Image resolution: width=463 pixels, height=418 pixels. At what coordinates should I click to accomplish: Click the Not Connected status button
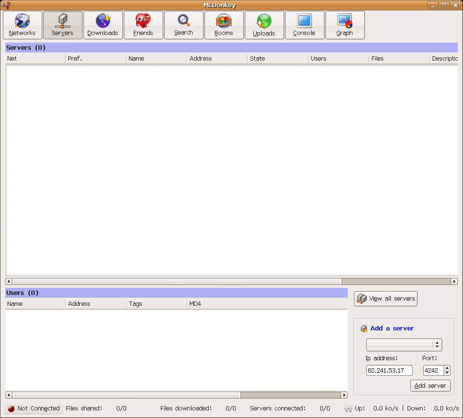34,409
